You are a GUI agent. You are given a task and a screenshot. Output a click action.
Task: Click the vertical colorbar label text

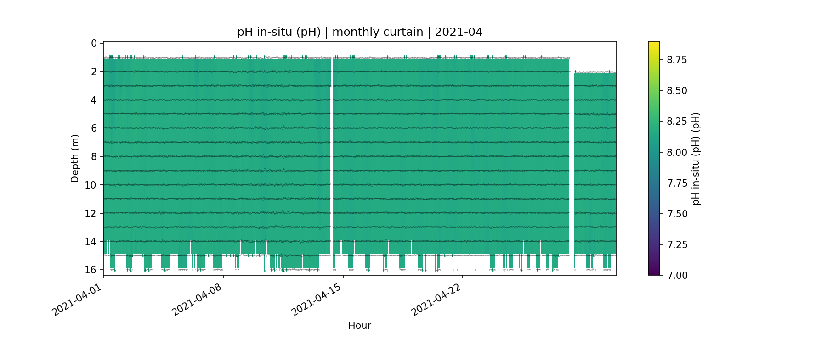click(696, 158)
